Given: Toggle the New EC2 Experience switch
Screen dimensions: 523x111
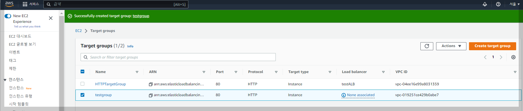Looking at the screenshot, I should [8, 16].
